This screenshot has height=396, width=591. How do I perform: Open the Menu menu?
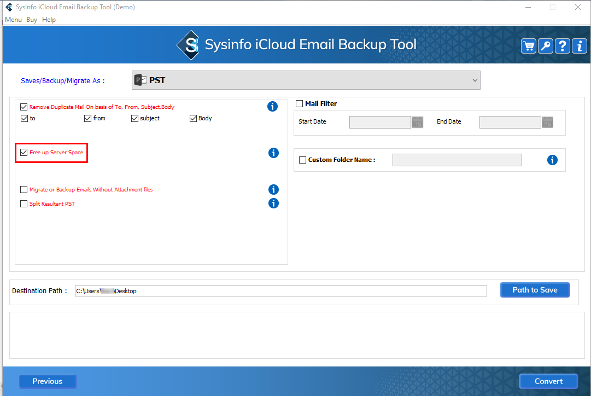[x=13, y=20]
